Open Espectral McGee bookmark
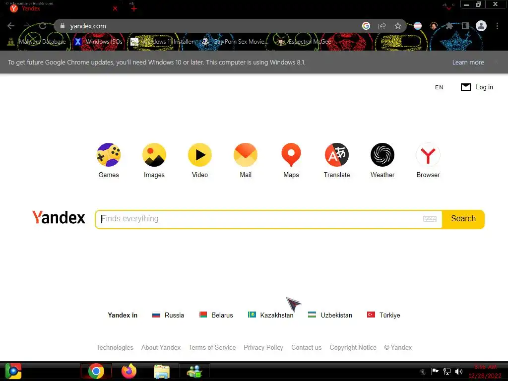Screen dimensions: 508x381 305,42
